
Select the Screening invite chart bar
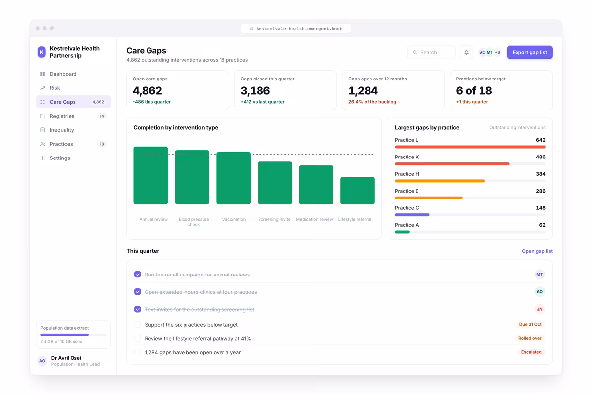tap(275, 183)
